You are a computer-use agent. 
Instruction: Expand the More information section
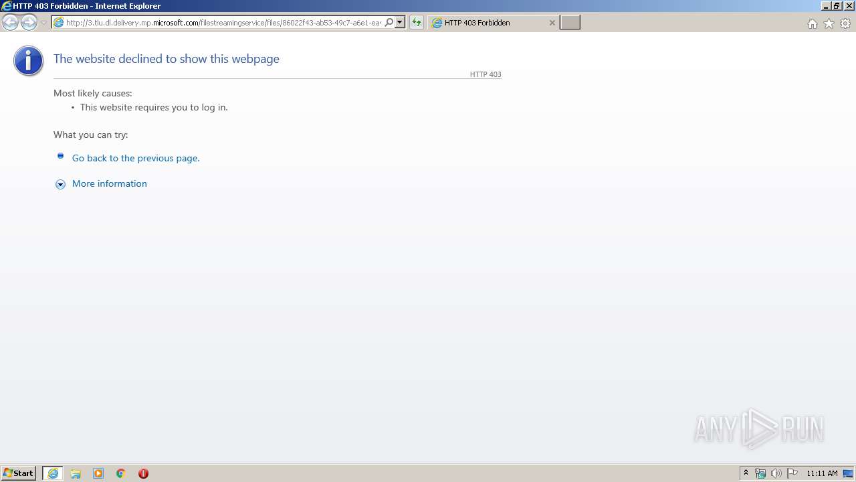tap(60, 184)
